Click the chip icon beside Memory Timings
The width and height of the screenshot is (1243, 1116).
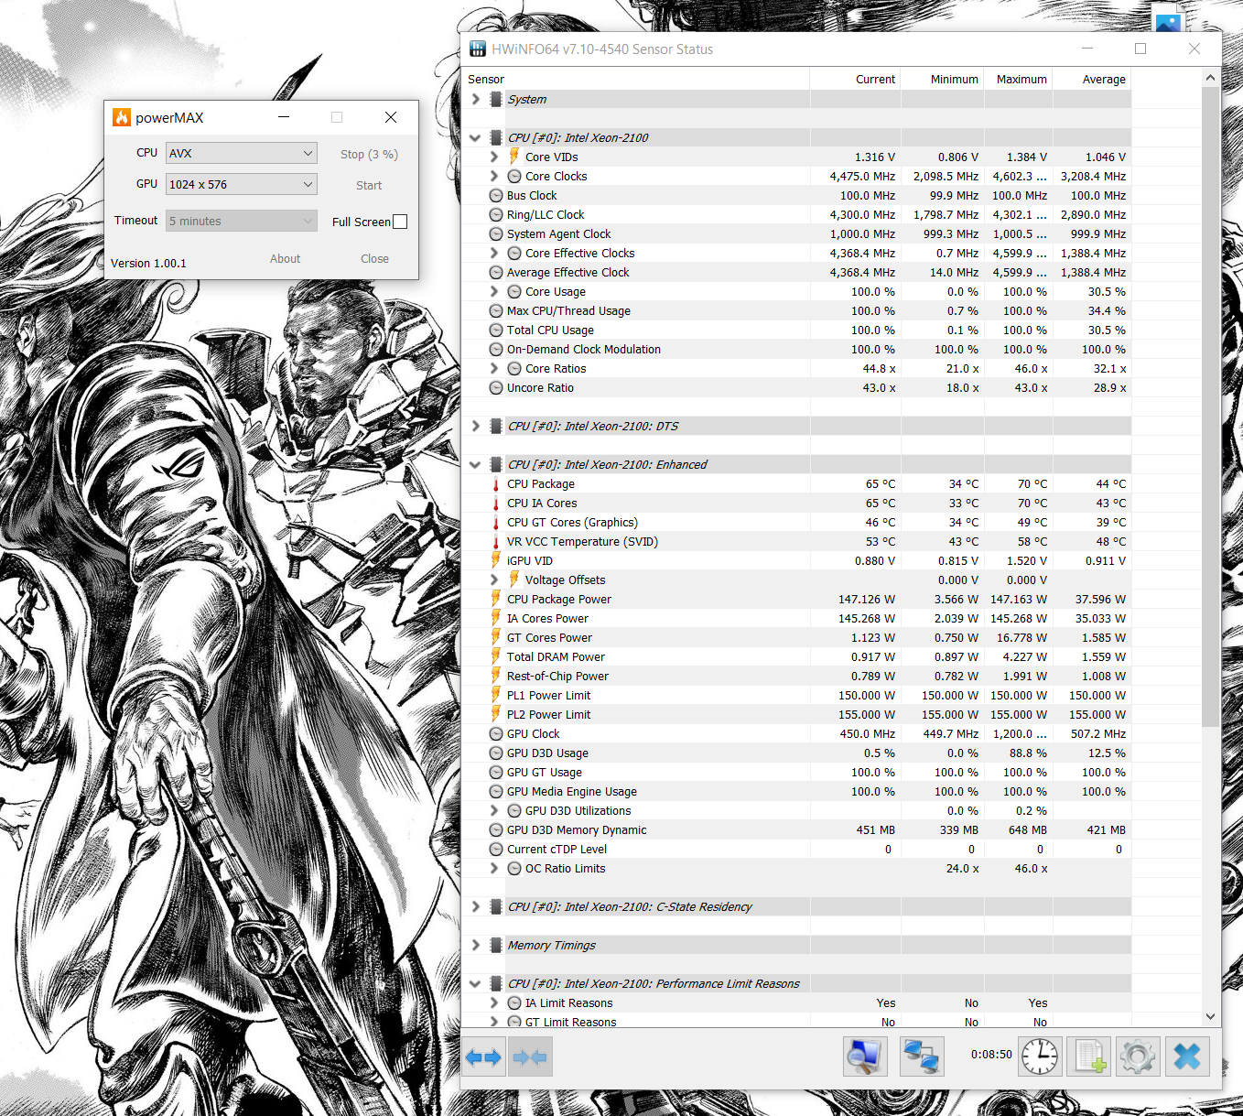click(496, 945)
